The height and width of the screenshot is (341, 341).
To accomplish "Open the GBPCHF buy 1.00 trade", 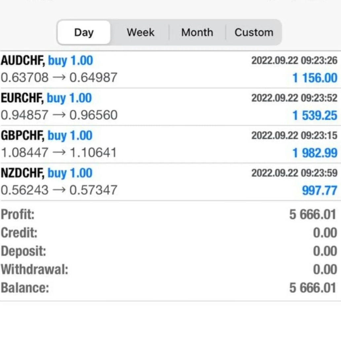I will 47,135.
